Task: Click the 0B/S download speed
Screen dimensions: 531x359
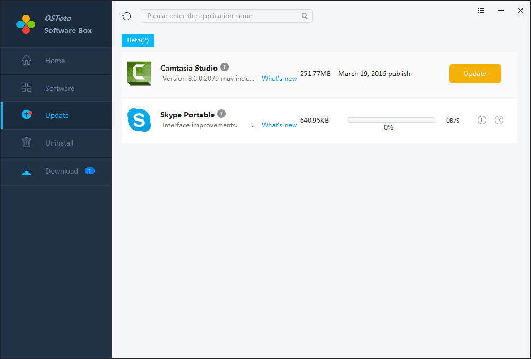Action: click(x=453, y=121)
